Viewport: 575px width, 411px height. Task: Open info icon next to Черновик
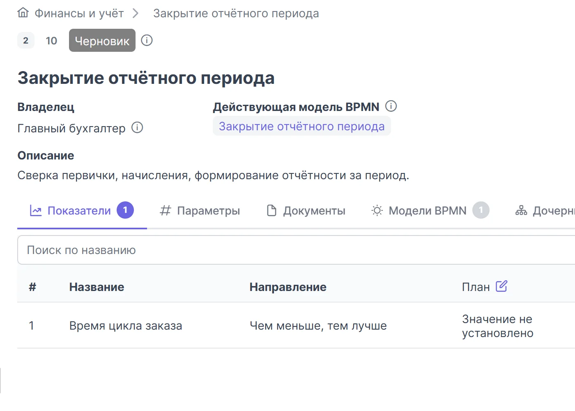click(x=147, y=40)
